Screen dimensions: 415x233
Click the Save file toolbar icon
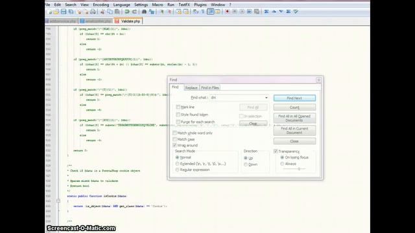tap(64, 12)
